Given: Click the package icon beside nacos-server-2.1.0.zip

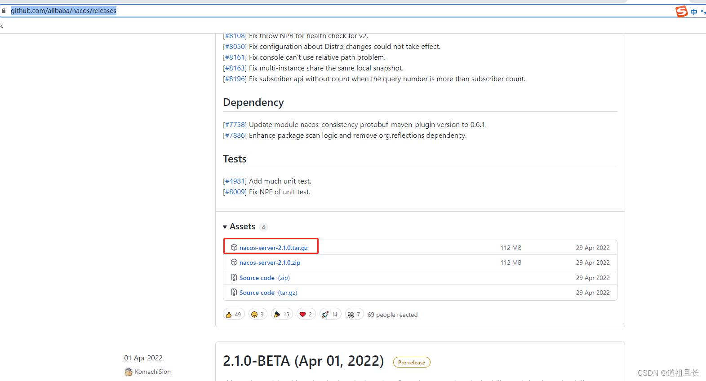Looking at the screenshot, I should pyautogui.click(x=234, y=262).
